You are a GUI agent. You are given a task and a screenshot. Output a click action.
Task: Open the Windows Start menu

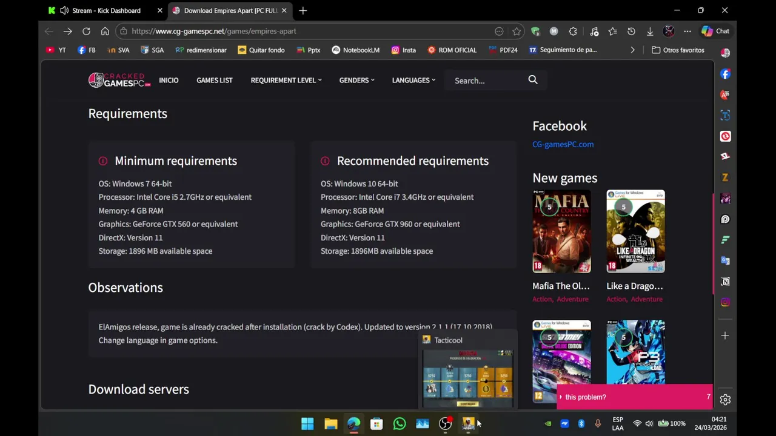[307, 424]
